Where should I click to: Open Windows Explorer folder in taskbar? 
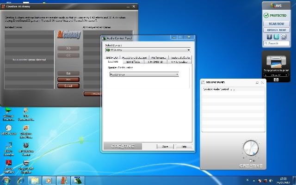tap(35, 181)
